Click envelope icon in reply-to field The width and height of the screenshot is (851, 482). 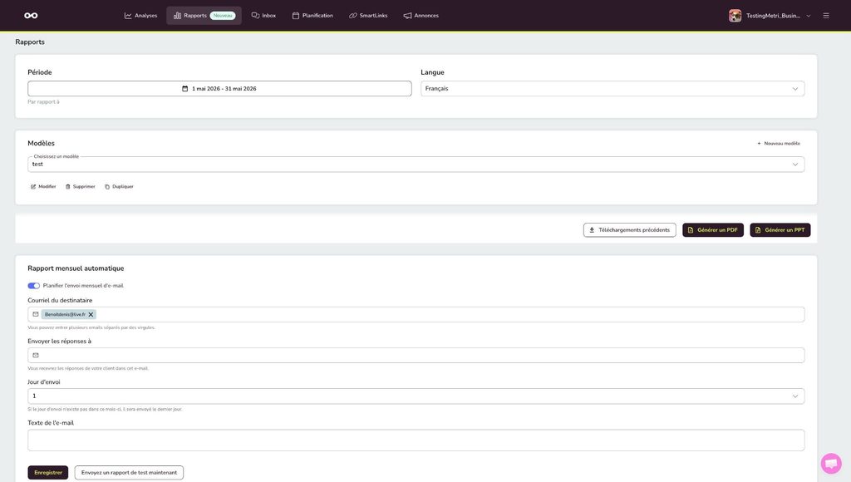click(35, 355)
